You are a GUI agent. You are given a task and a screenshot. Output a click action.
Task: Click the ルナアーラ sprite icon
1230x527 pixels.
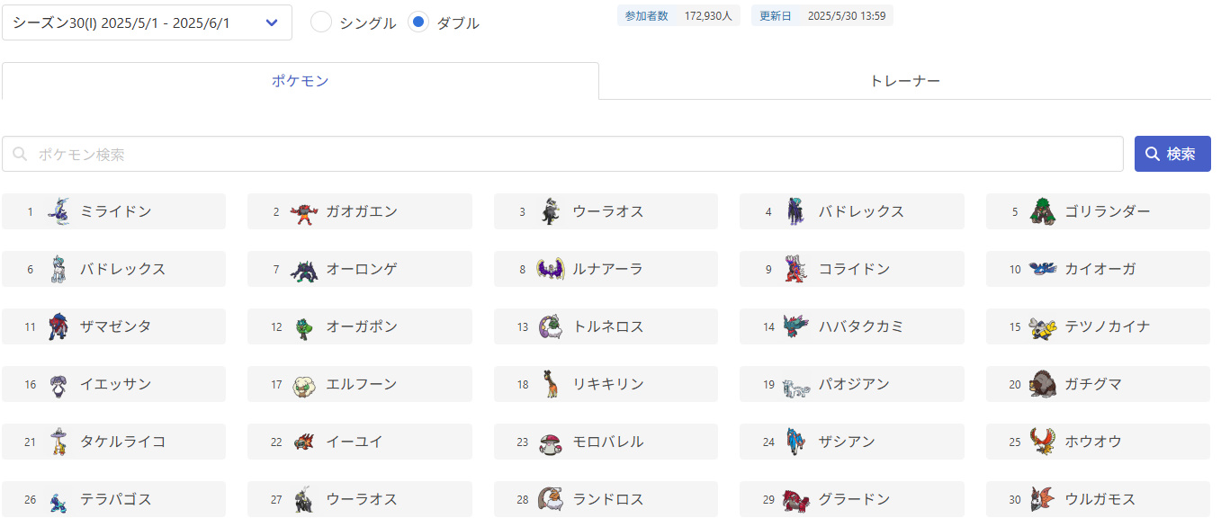pos(551,269)
